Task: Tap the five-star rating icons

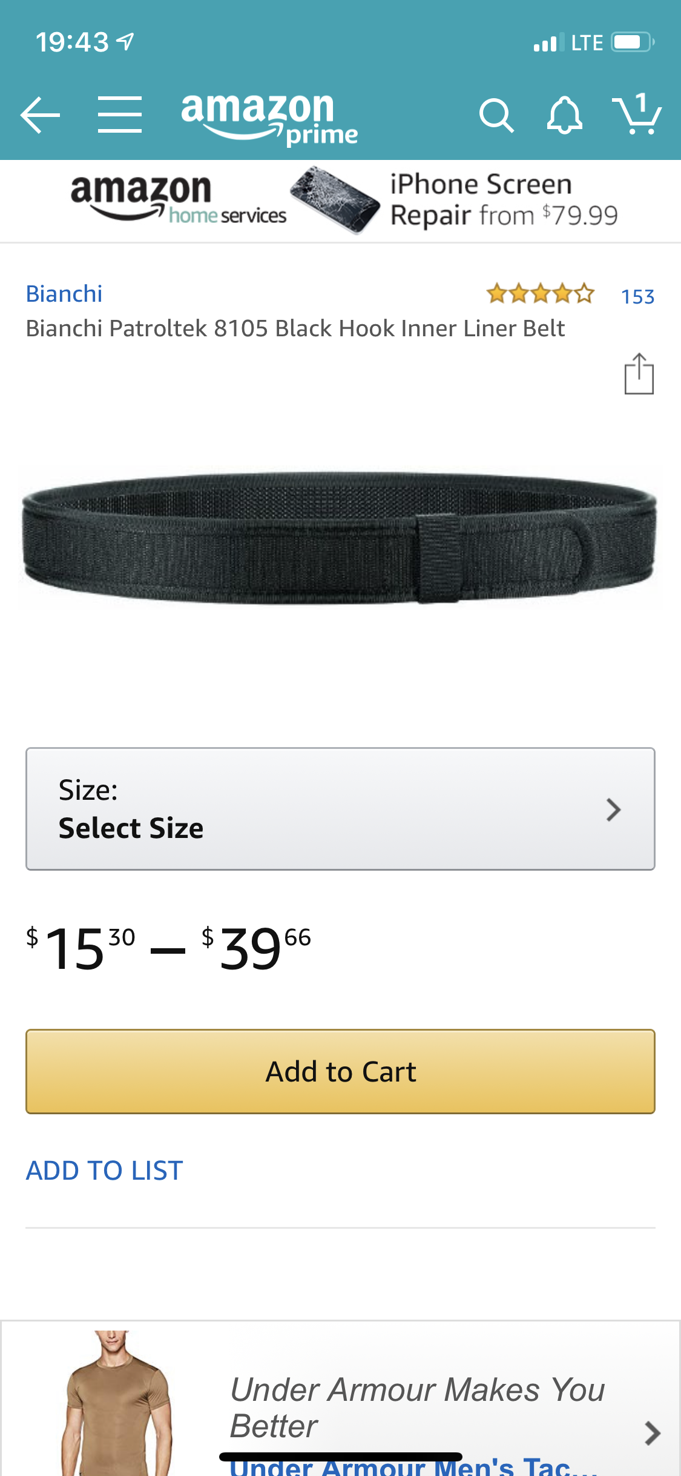Action: pos(541,294)
